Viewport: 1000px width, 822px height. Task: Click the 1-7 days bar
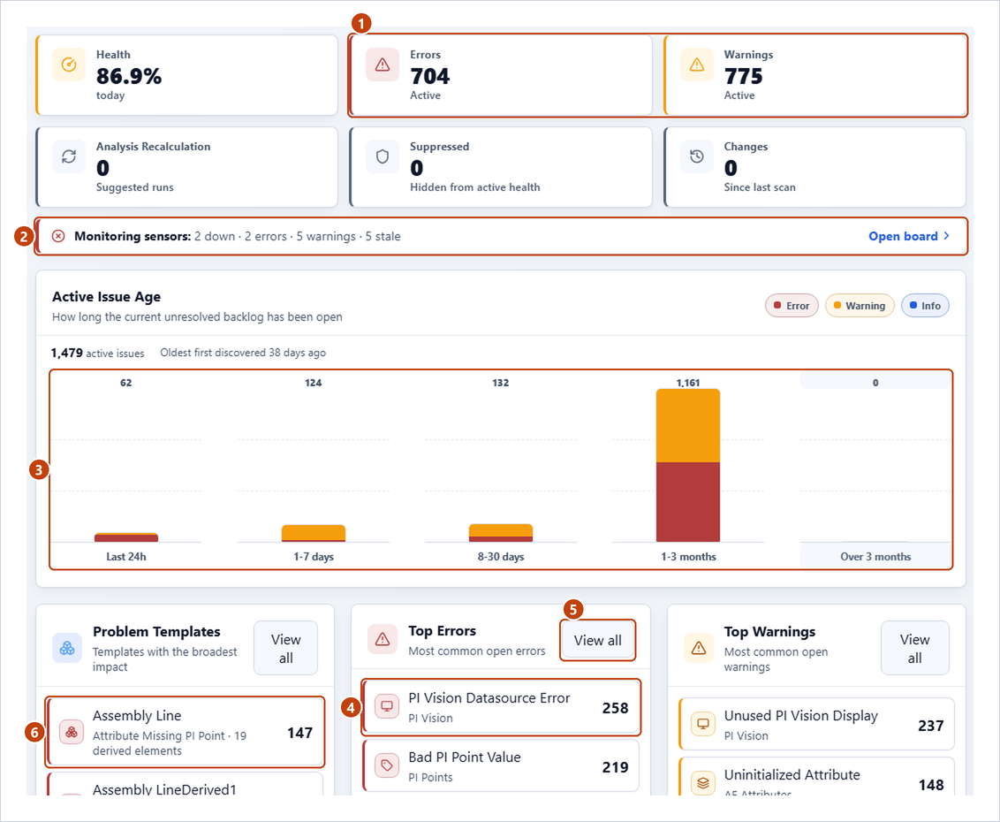click(x=313, y=534)
